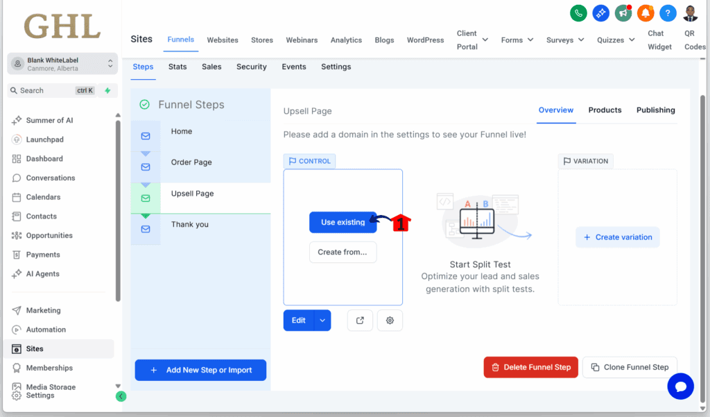Click the open-in-new-tab preview icon
710x417 pixels.
[360, 321]
